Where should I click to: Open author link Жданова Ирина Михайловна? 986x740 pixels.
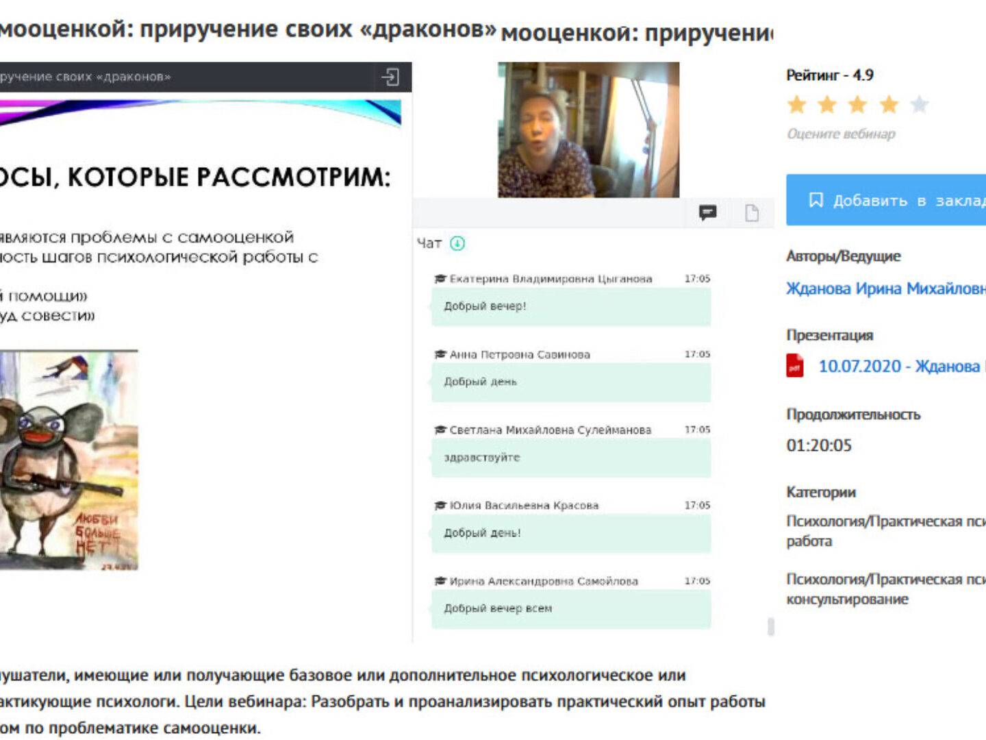[x=886, y=288]
